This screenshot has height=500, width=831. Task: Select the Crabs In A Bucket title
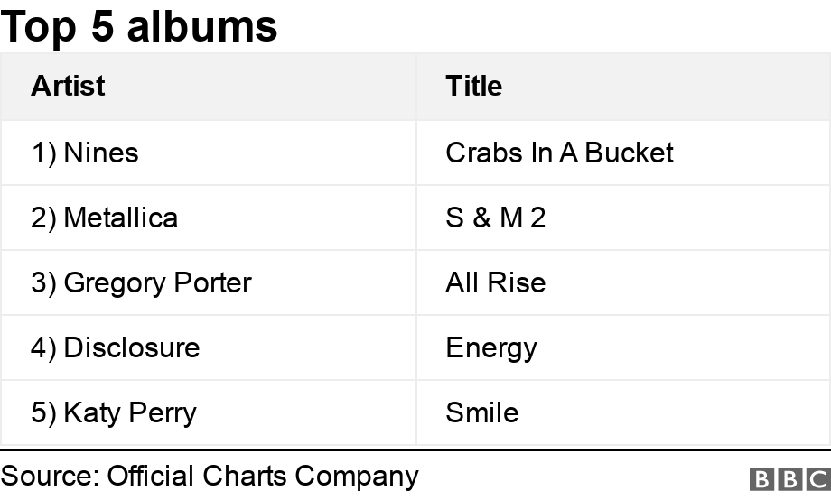(x=560, y=153)
